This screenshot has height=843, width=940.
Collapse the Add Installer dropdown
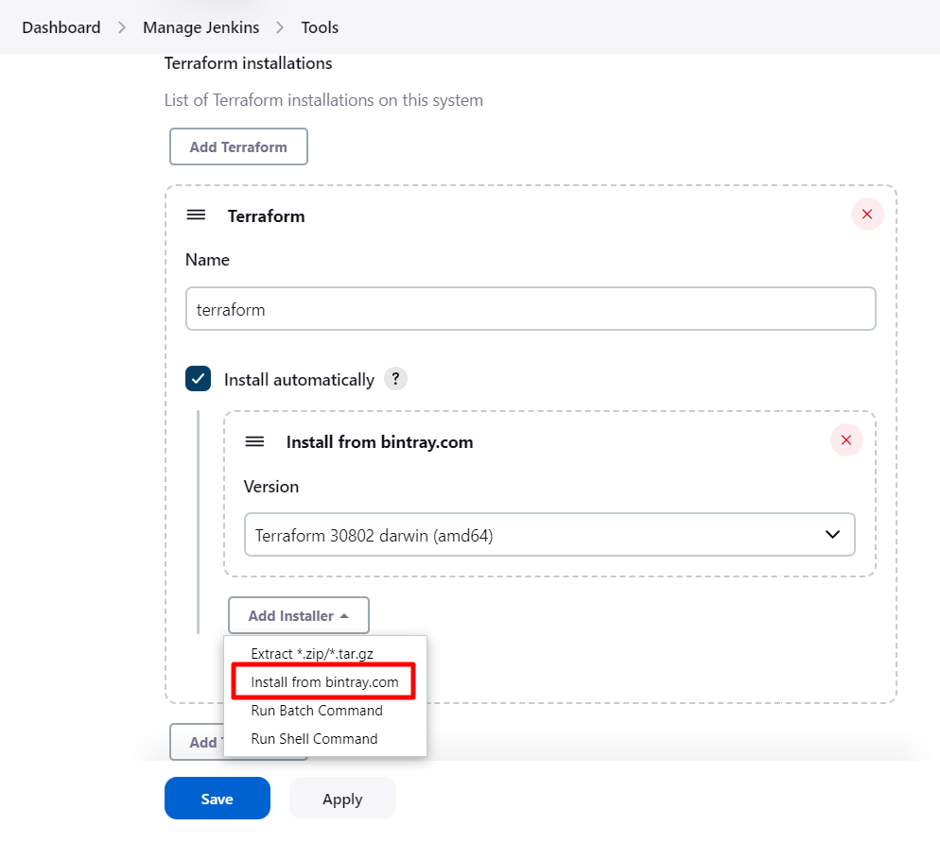tap(299, 615)
